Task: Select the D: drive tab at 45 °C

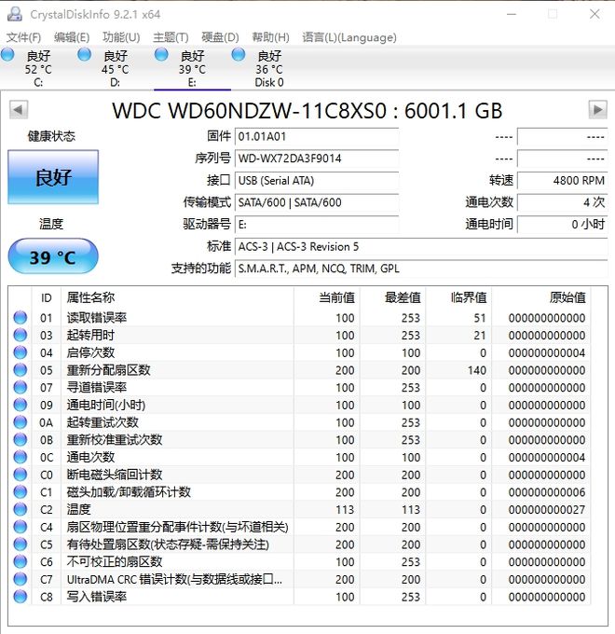Action: (x=116, y=68)
